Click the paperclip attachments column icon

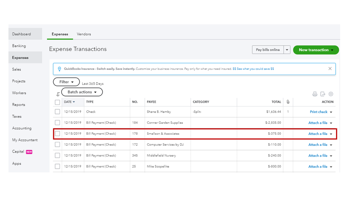click(x=288, y=102)
